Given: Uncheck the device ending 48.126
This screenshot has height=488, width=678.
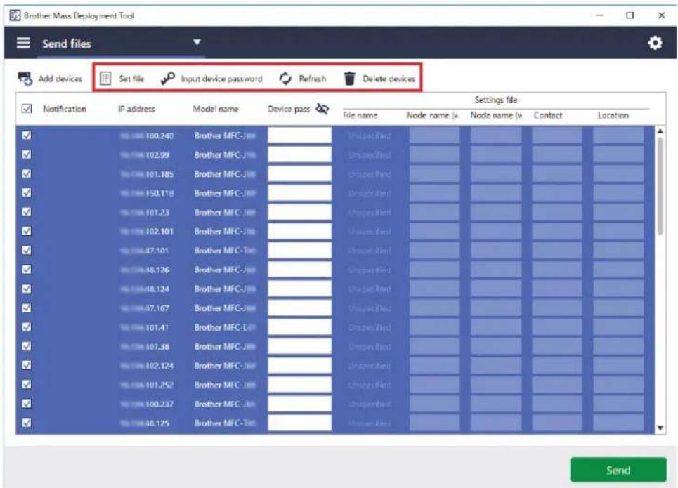Looking at the screenshot, I should [x=27, y=270].
